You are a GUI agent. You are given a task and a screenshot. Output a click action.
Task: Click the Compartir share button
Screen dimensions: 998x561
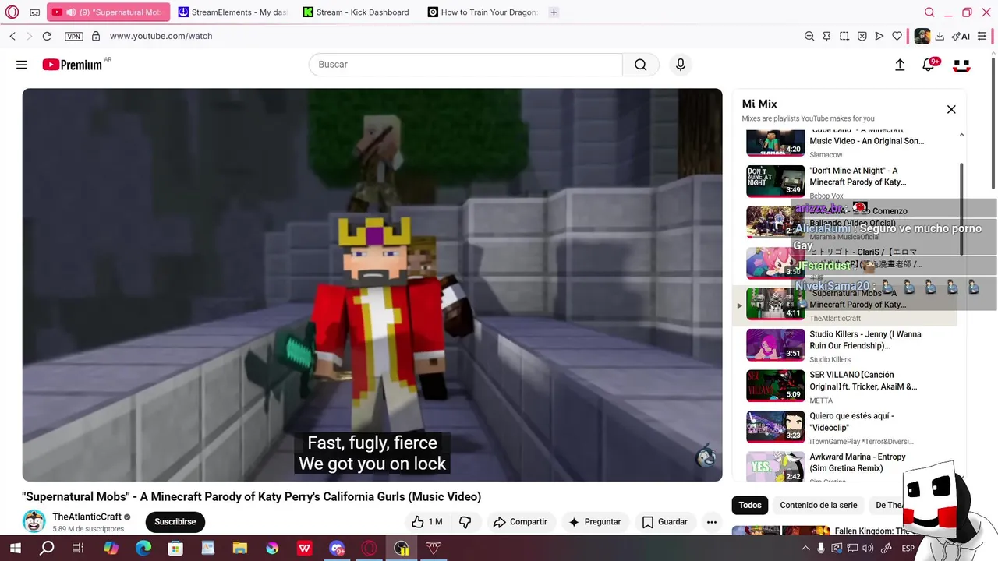pyautogui.click(x=520, y=522)
